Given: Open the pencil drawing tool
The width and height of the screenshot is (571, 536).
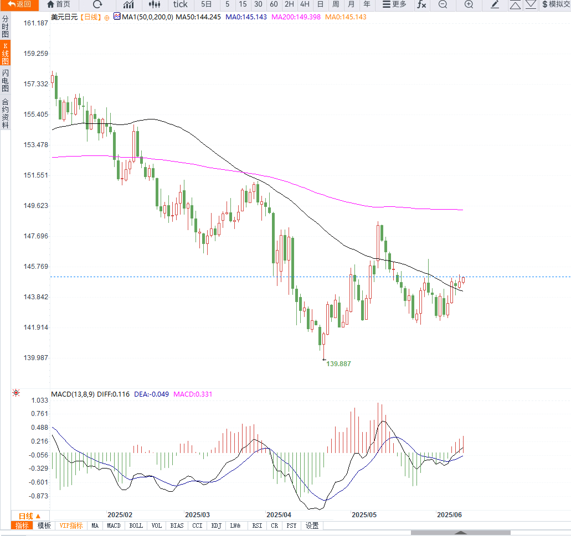Looking at the screenshot, I should pyautogui.click(x=495, y=4).
